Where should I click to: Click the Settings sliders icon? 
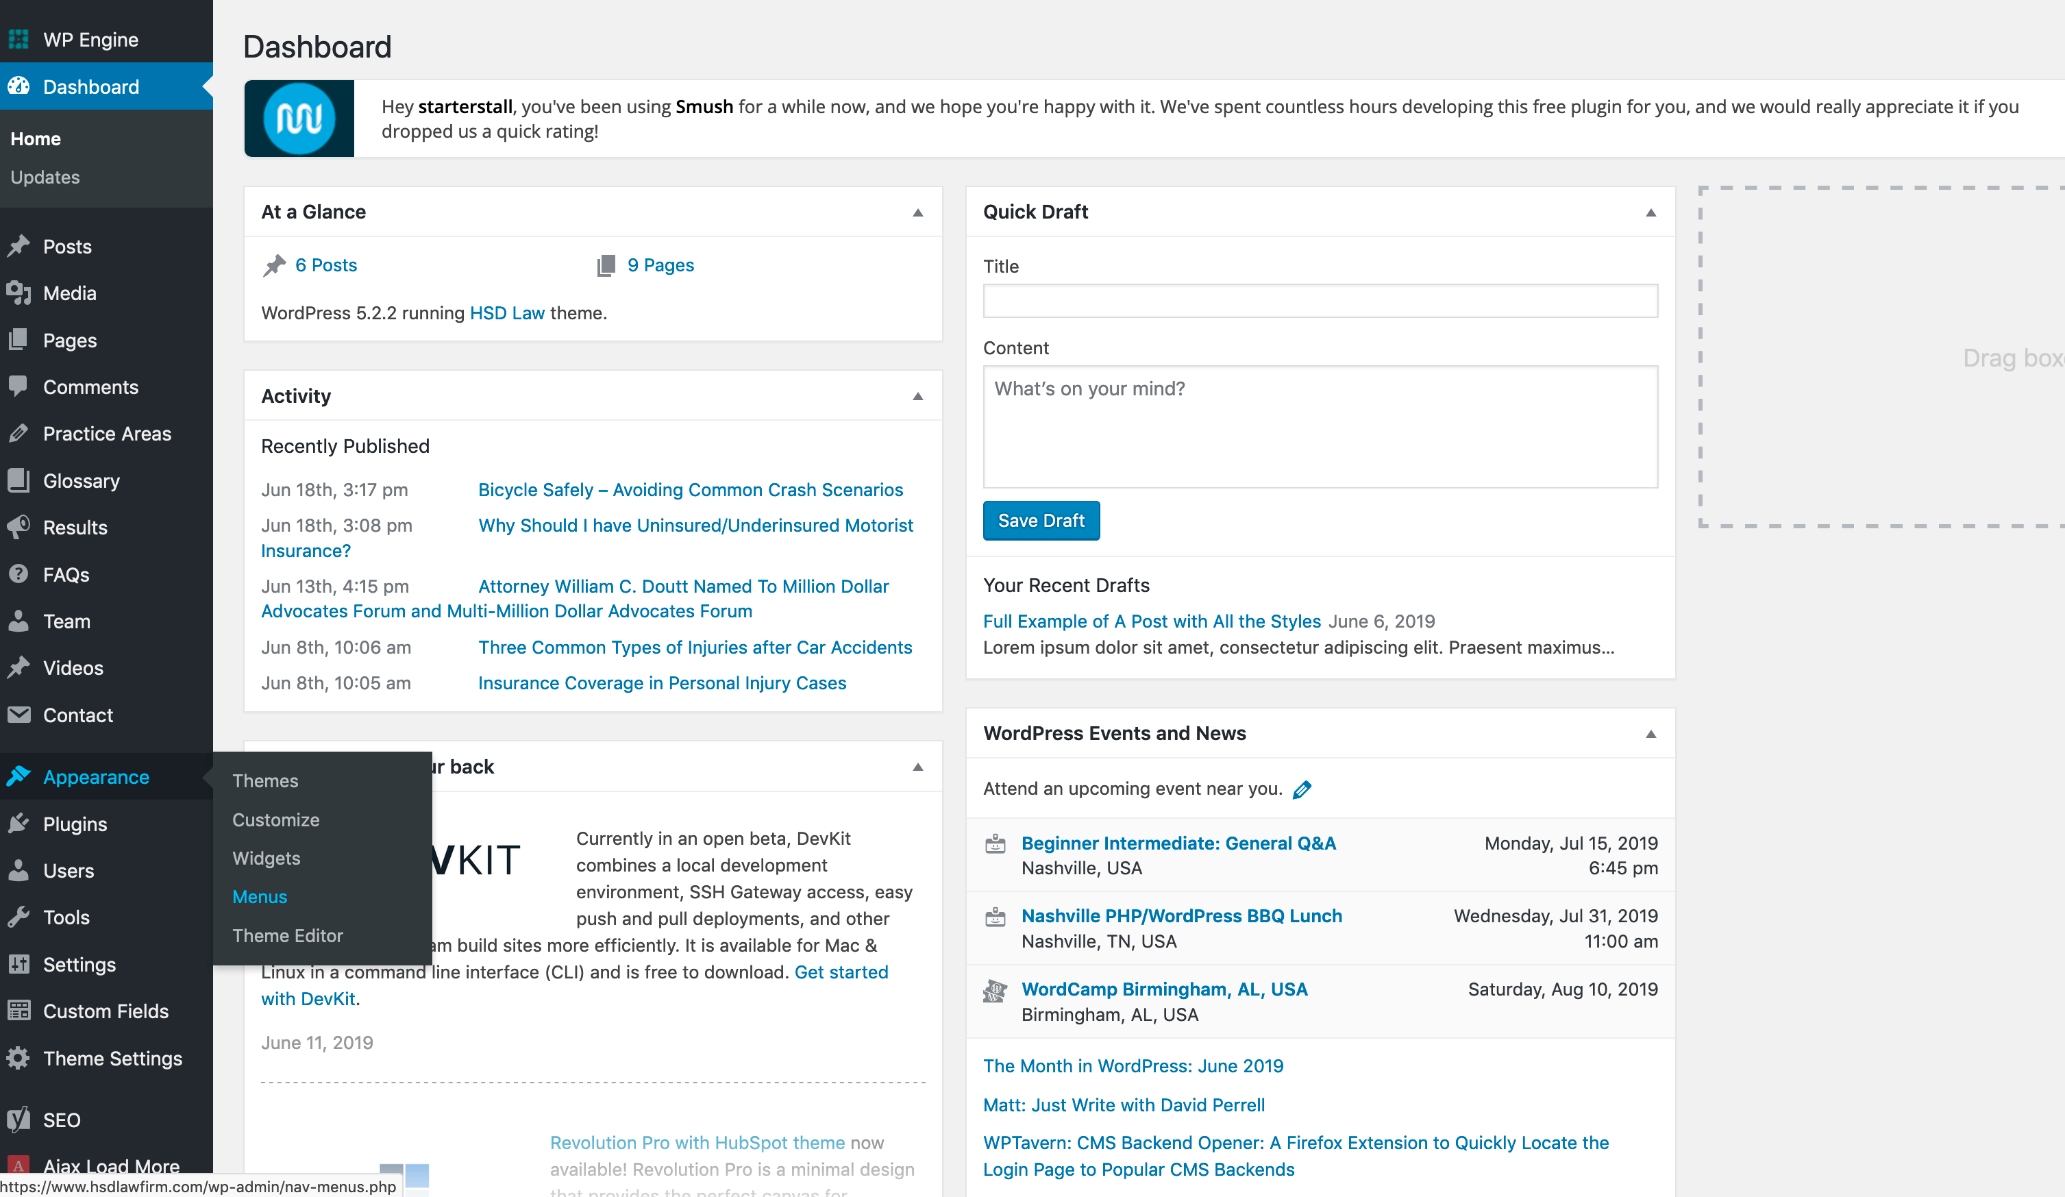19,964
